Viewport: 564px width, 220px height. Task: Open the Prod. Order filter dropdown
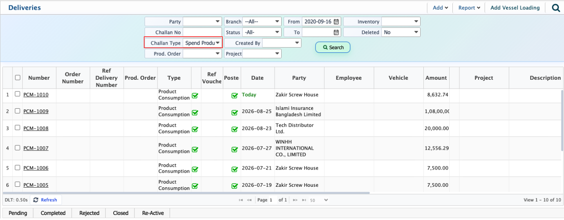(x=202, y=54)
